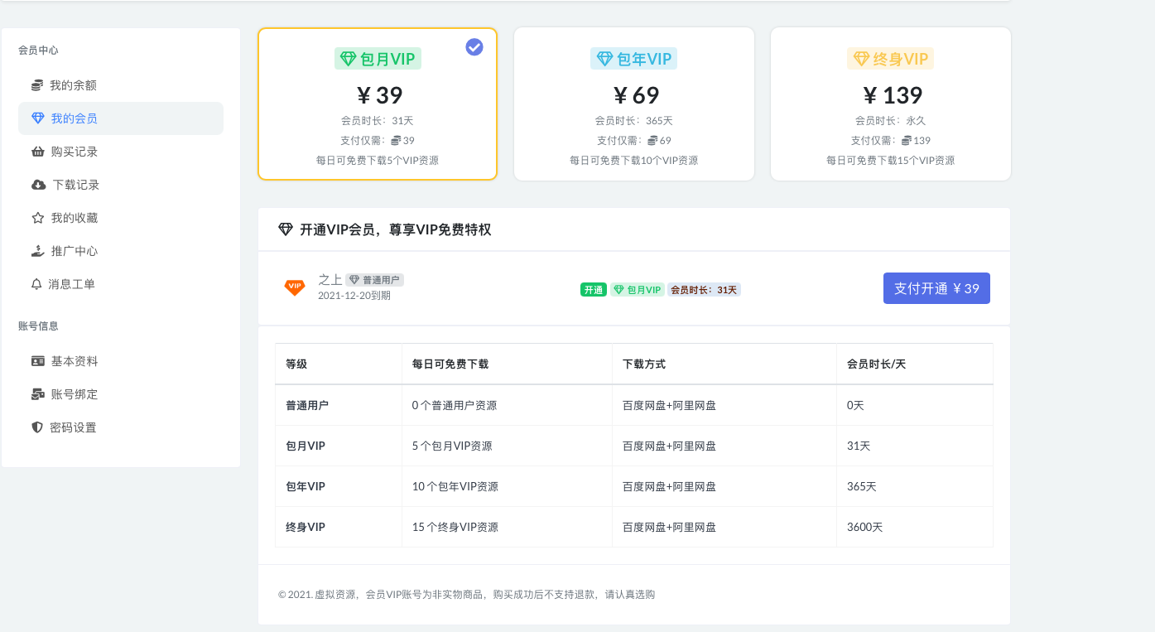Click the coins icon next to 支付仅需 39
This screenshot has height=632, width=1155.
click(396, 140)
